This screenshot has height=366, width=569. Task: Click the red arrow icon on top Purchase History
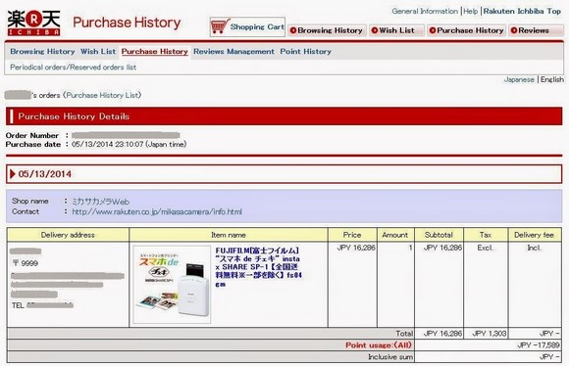coord(433,30)
